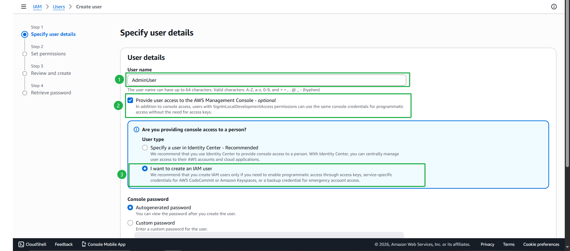570x251 pixels.
Task: Uncheck Provide user access to AWS Management Console
Action: tap(130, 100)
